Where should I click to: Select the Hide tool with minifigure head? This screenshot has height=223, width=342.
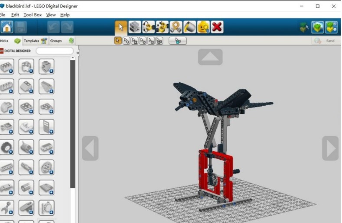[x=203, y=27]
